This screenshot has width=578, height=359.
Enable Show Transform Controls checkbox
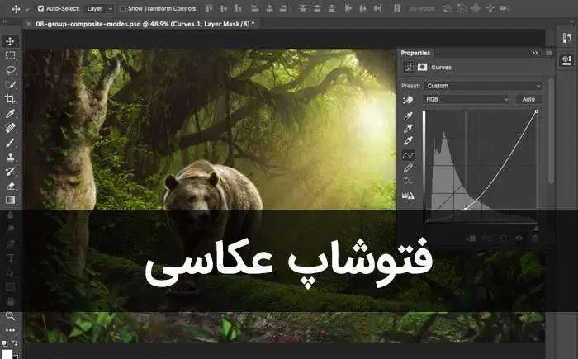123,8
